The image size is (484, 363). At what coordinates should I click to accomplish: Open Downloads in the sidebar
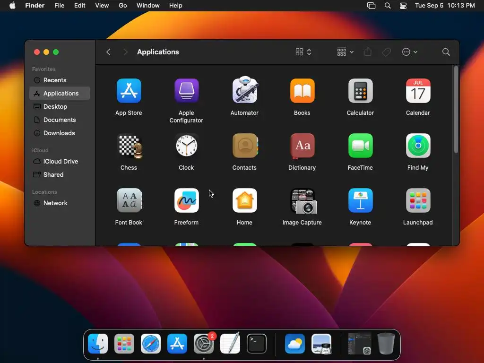[x=60, y=133]
